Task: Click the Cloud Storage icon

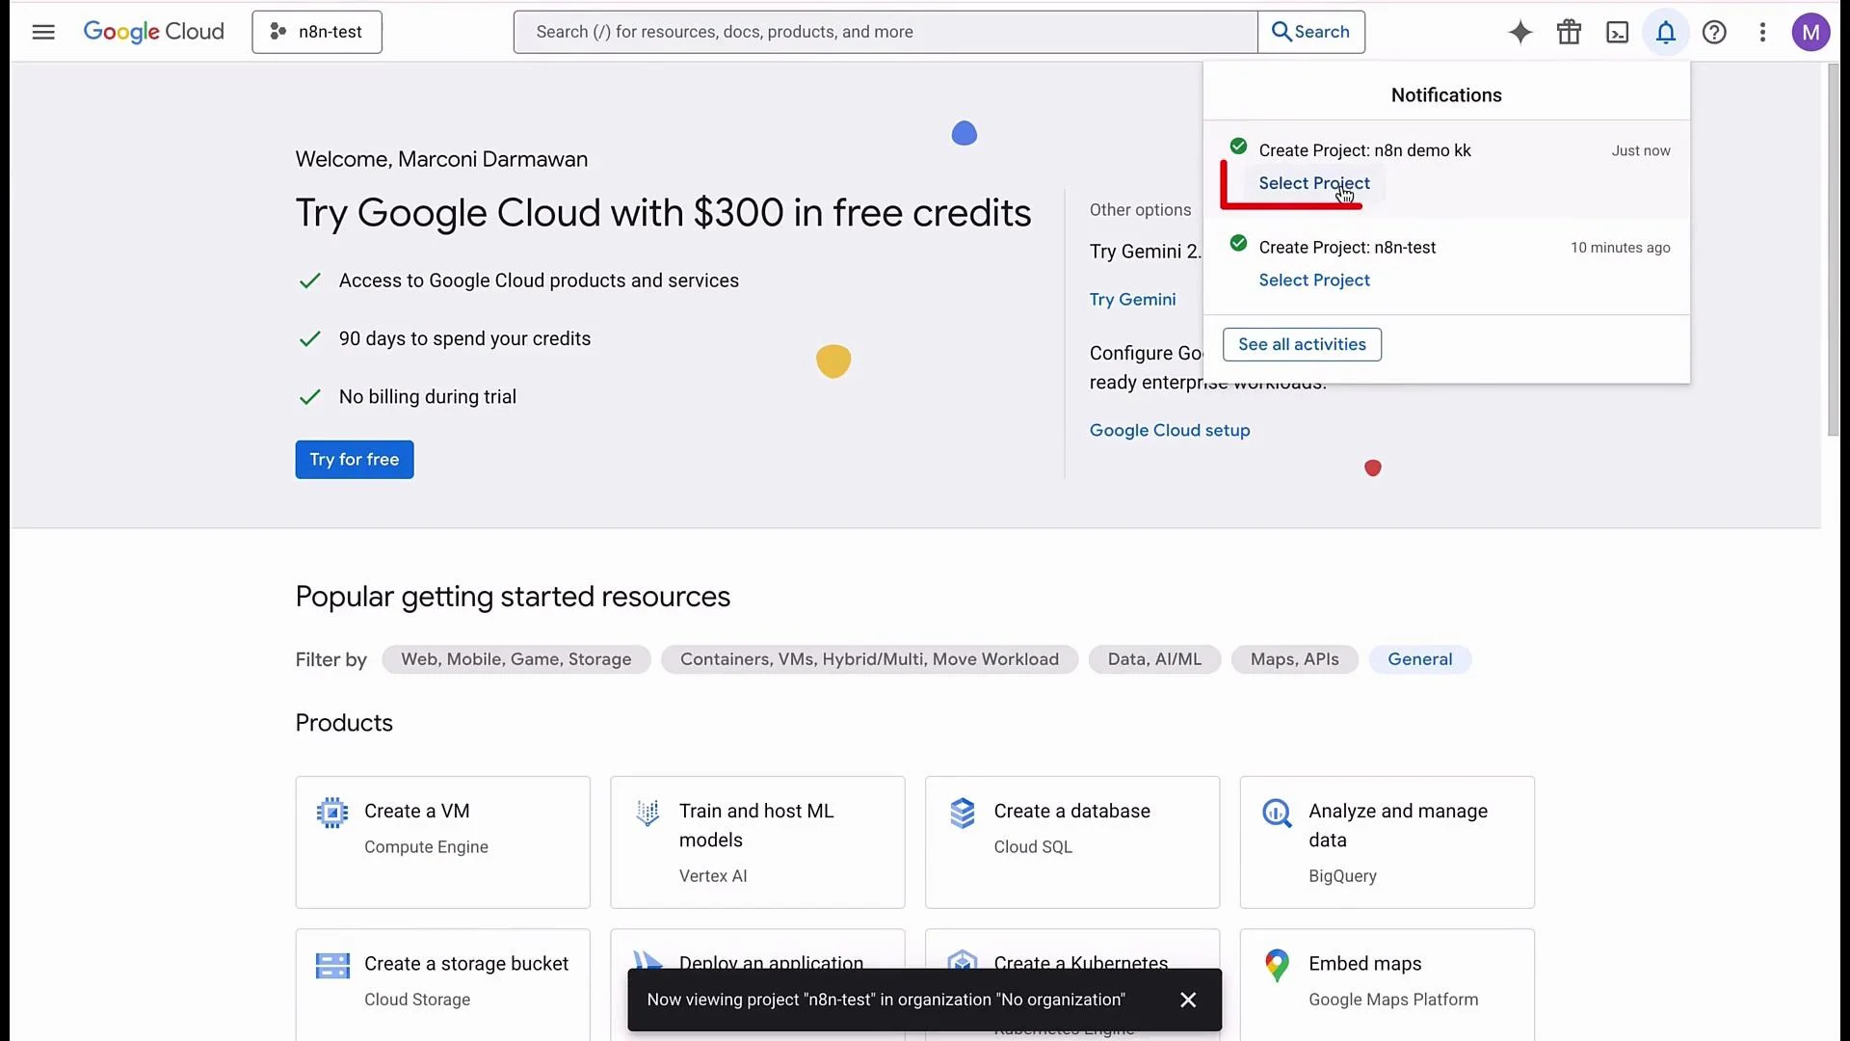Action: pyautogui.click(x=332, y=965)
